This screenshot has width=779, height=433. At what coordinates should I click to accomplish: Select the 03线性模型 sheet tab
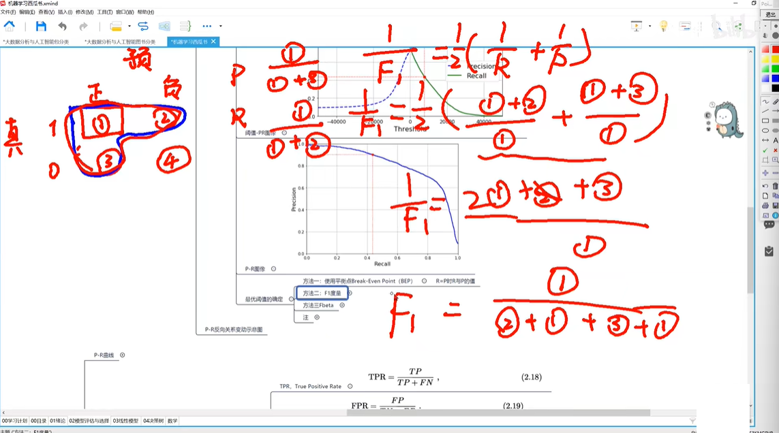coord(125,421)
